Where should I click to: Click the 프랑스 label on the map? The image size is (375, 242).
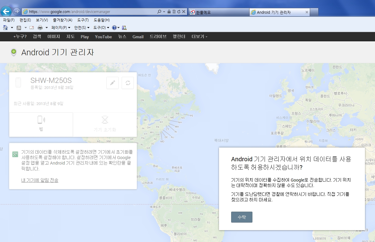(x=296, y=113)
